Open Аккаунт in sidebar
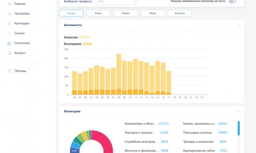 (20, 53)
